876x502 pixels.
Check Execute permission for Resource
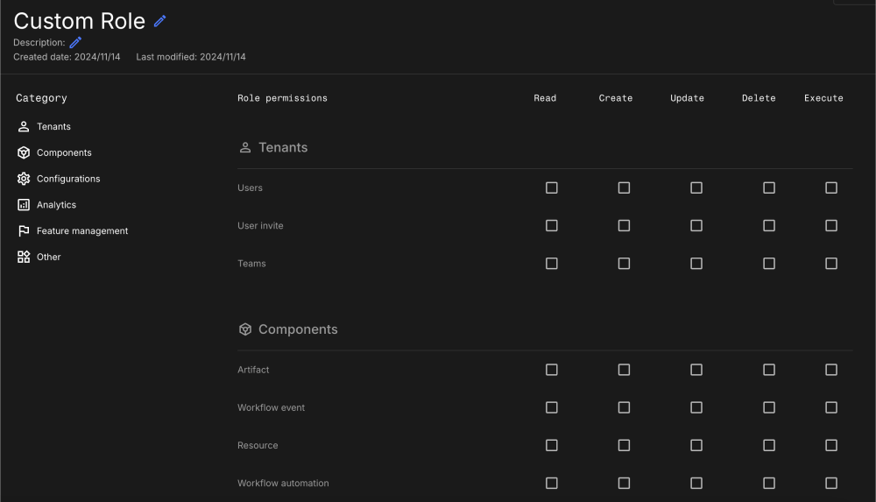(x=831, y=446)
